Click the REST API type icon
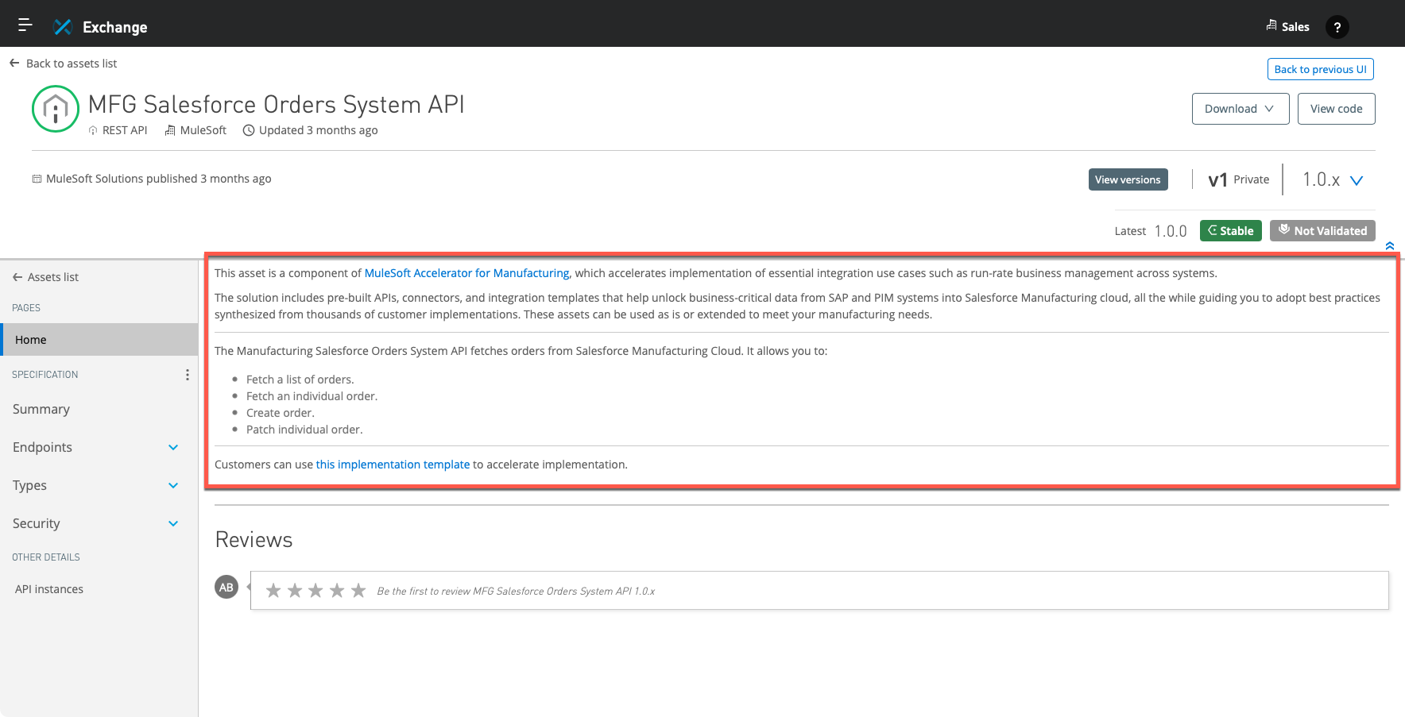Viewport: 1405px width, 717px height. click(x=93, y=130)
